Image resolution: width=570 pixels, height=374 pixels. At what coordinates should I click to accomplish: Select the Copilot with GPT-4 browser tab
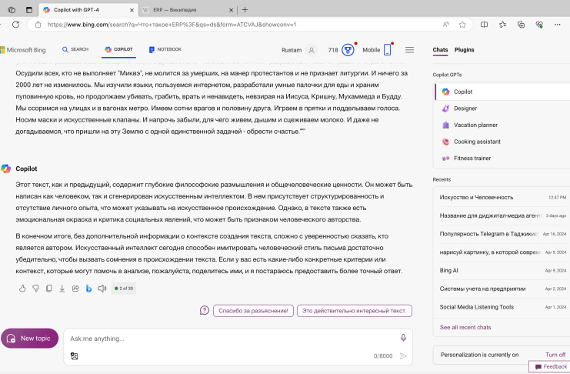[88, 10]
